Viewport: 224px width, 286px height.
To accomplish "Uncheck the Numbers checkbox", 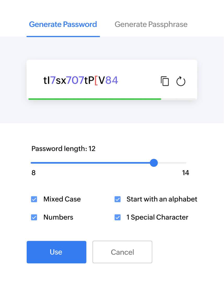I will point(34,217).
